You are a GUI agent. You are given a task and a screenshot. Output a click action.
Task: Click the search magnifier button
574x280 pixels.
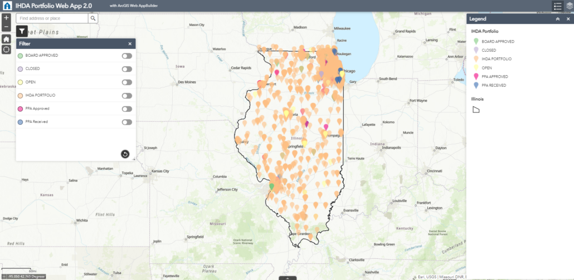pos(93,18)
